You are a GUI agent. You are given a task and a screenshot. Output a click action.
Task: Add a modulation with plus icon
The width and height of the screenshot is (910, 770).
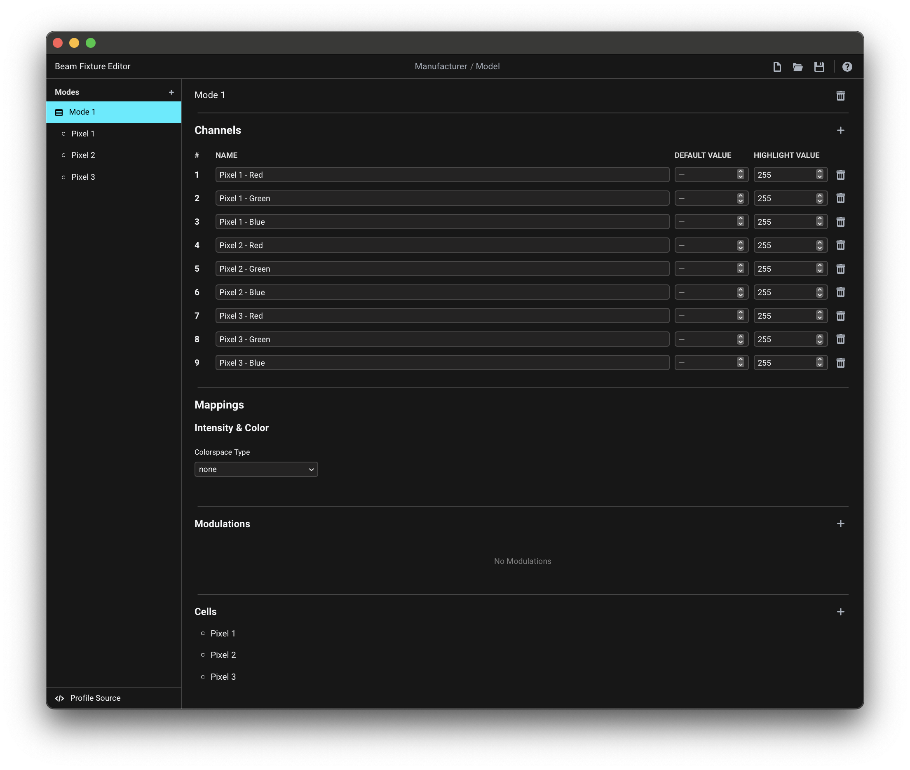click(x=841, y=524)
